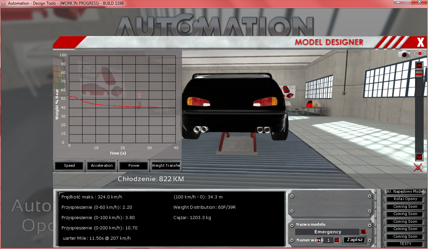Click the crossed-out eye hide icon
Image resolution: width=428 pixels, height=249 pixels.
[x=418, y=167]
